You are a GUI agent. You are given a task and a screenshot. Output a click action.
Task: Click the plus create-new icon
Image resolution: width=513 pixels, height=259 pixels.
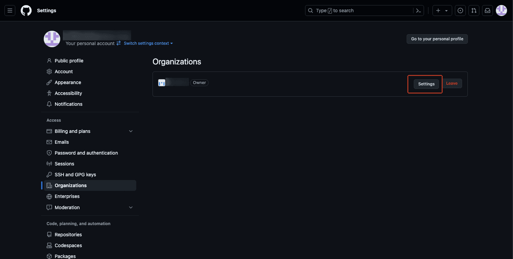coord(438,11)
